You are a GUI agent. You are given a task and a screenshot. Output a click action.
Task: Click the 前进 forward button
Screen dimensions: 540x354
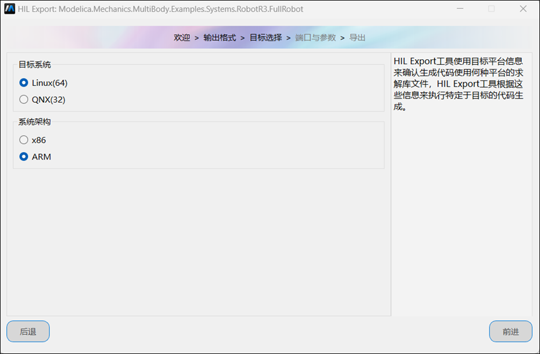(511, 332)
